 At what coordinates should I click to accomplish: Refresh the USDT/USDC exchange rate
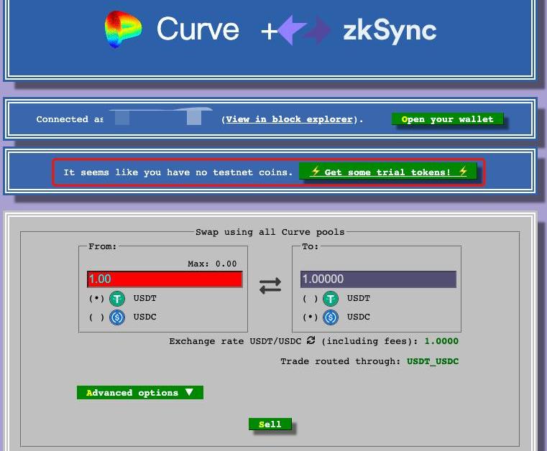point(311,341)
